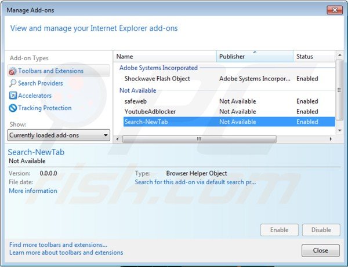The width and height of the screenshot is (348, 267).
Task: Click the 0.0.0.0 version value
Action: [x=48, y=173]
